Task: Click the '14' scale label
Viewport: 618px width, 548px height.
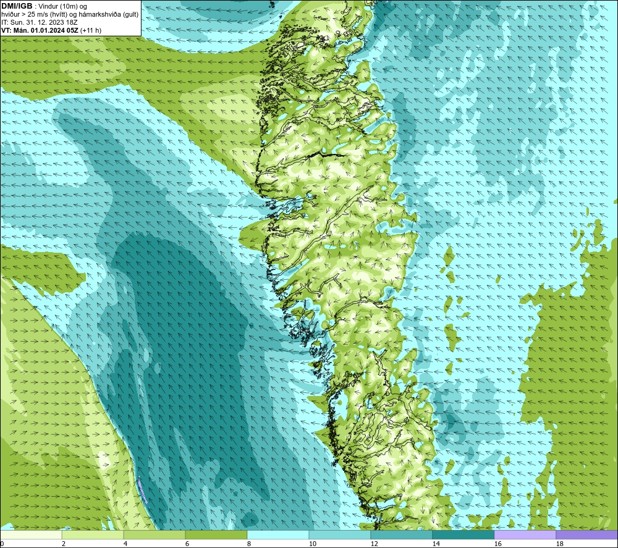Action: (x=436, y=544)
